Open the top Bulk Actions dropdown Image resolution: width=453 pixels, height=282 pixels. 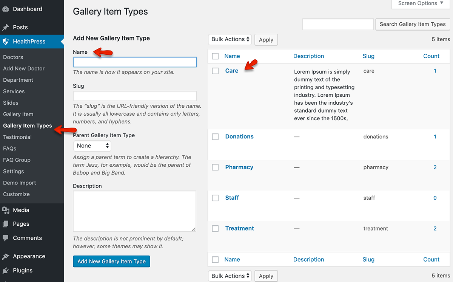pos(230,39)
